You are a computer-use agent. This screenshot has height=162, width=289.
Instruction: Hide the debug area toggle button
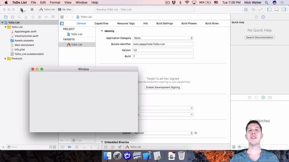(62, 147)
